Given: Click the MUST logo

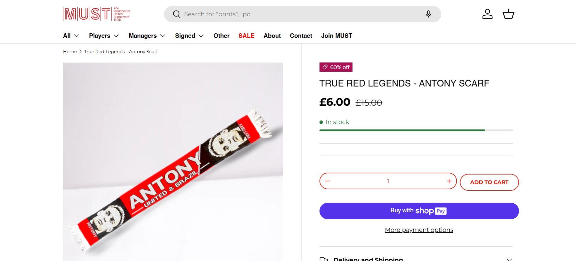Looking at the screenshot, I should click(96, 14).
